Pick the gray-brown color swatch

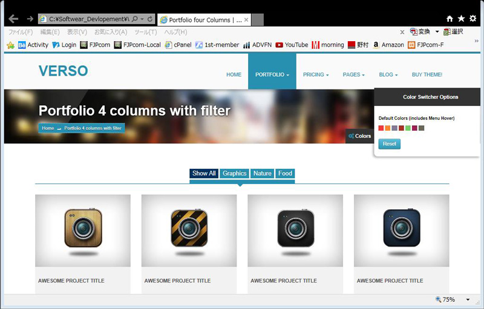421,128
